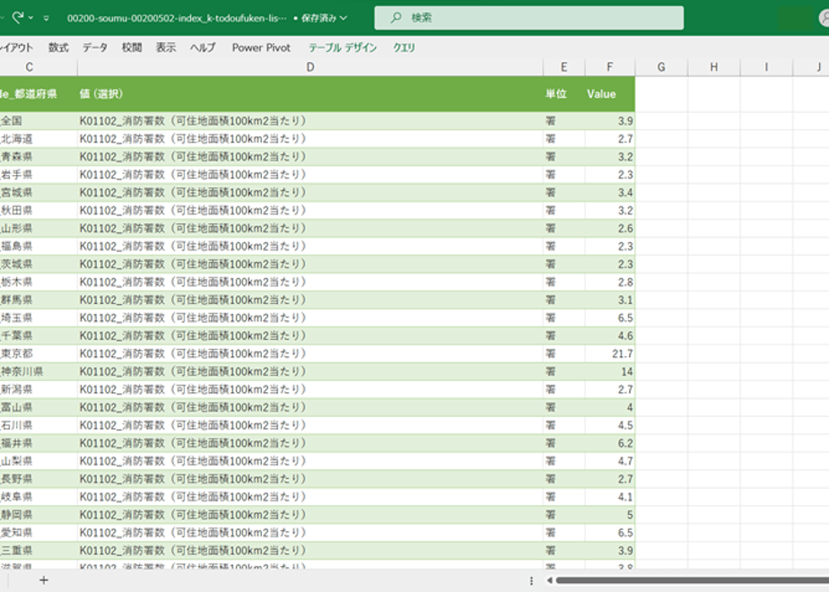Add a new sheet with plus button
Screen dimensions: 829x592
pyautogui.click(x=44, y=580)
